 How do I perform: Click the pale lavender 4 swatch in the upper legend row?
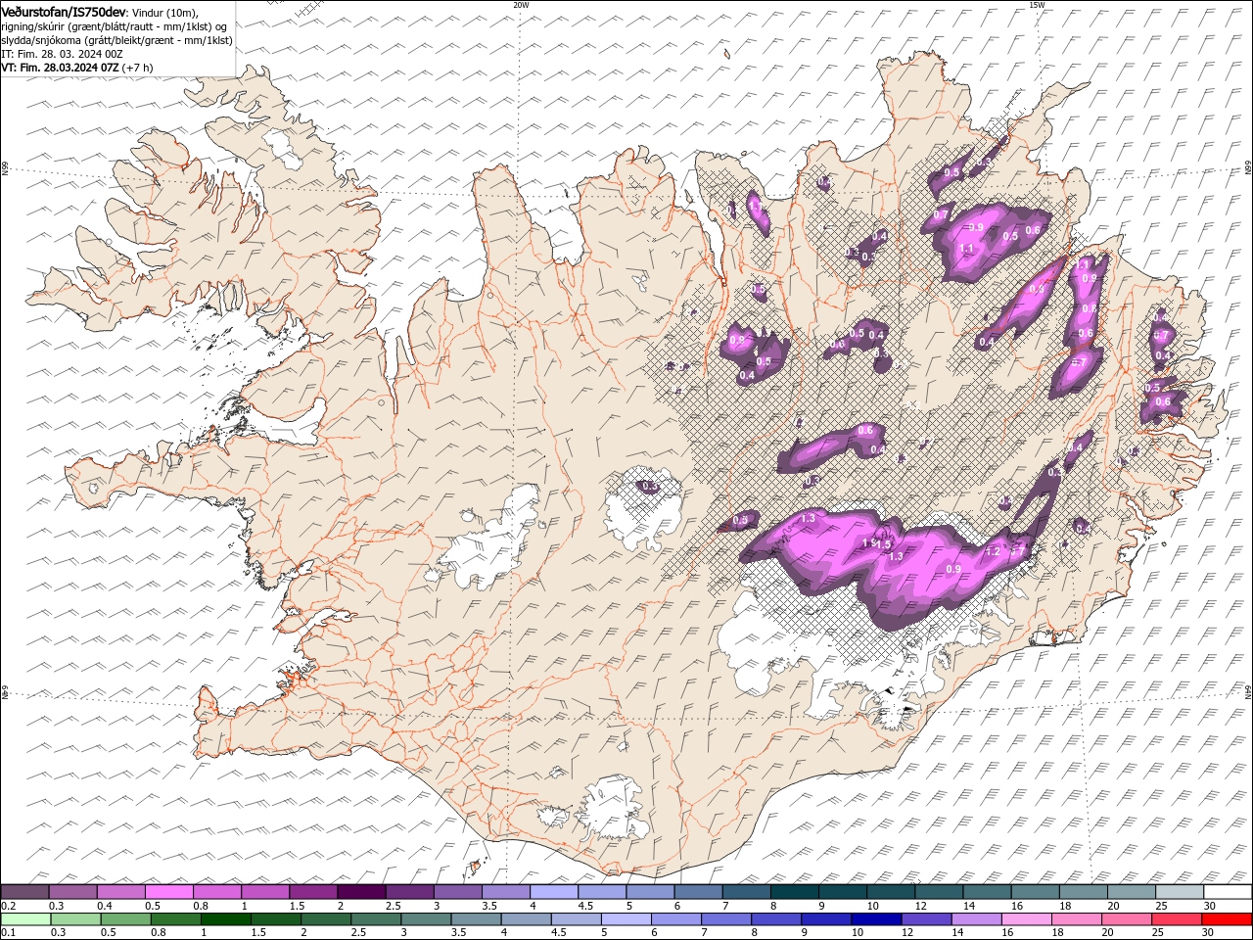[554, 891]
